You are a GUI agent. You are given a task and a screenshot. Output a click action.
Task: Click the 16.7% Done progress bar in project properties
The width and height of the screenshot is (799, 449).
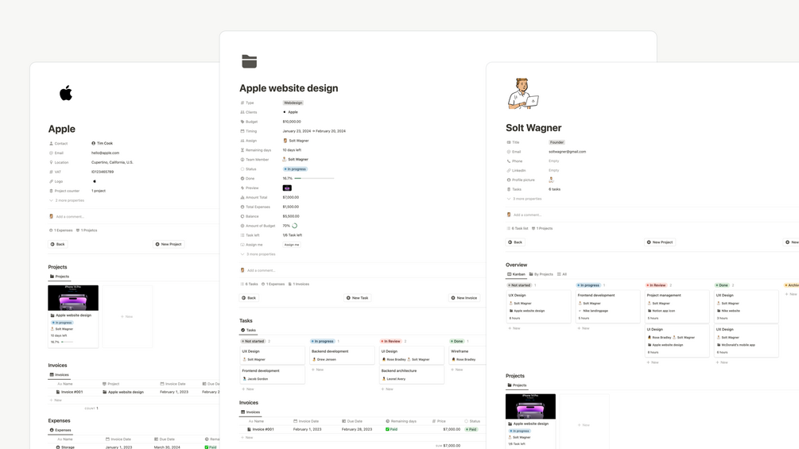point(314,178)
